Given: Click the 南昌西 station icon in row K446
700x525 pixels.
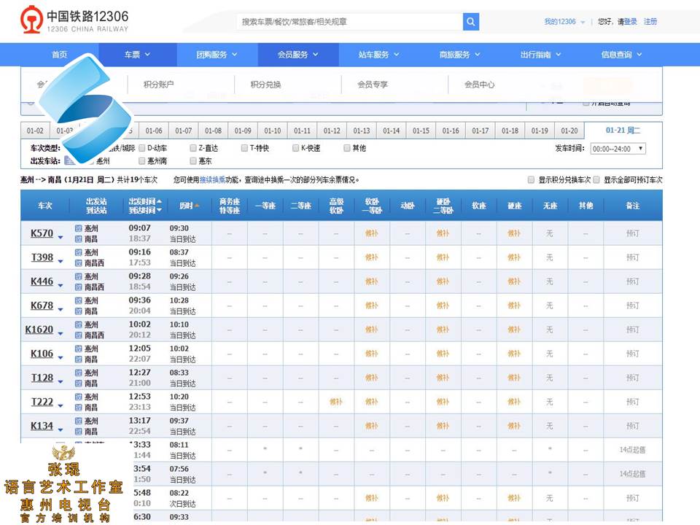Looking at the screenshot, I should click(79, 287).
